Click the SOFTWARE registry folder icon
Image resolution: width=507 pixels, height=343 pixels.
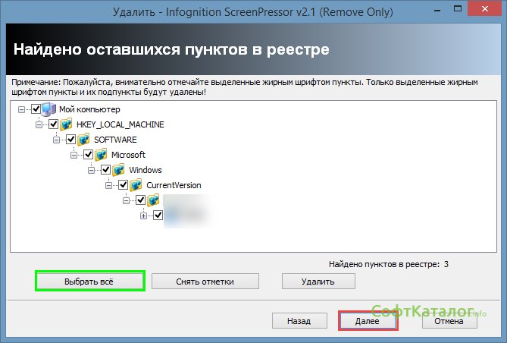[83, 140]
